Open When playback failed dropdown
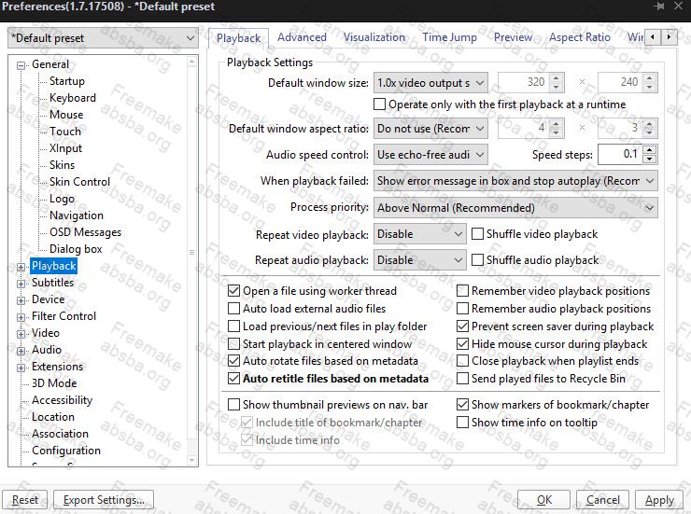The height and width of the screenshot is (514, 691). click(515, 181)
